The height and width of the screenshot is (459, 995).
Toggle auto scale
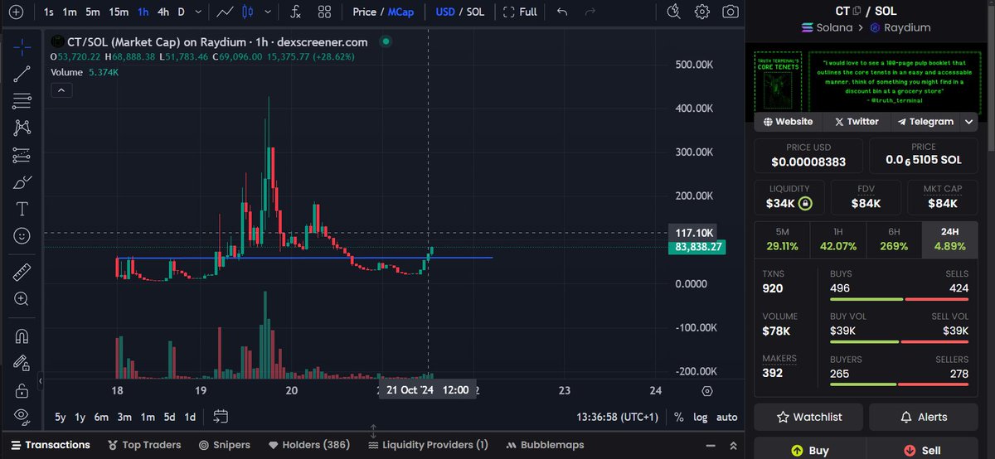pyautogui.click(x=726, y=417)
